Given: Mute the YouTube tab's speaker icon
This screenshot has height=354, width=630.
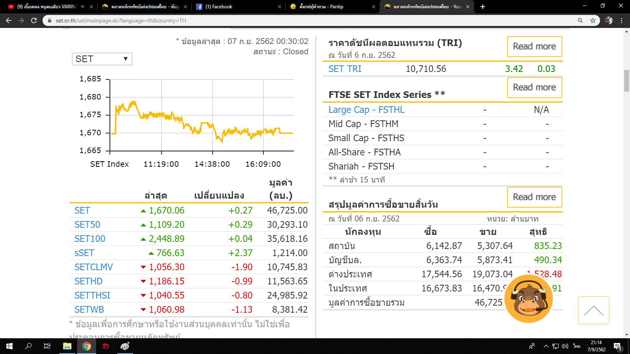Looking at the screenshot, I should point(83,7).
